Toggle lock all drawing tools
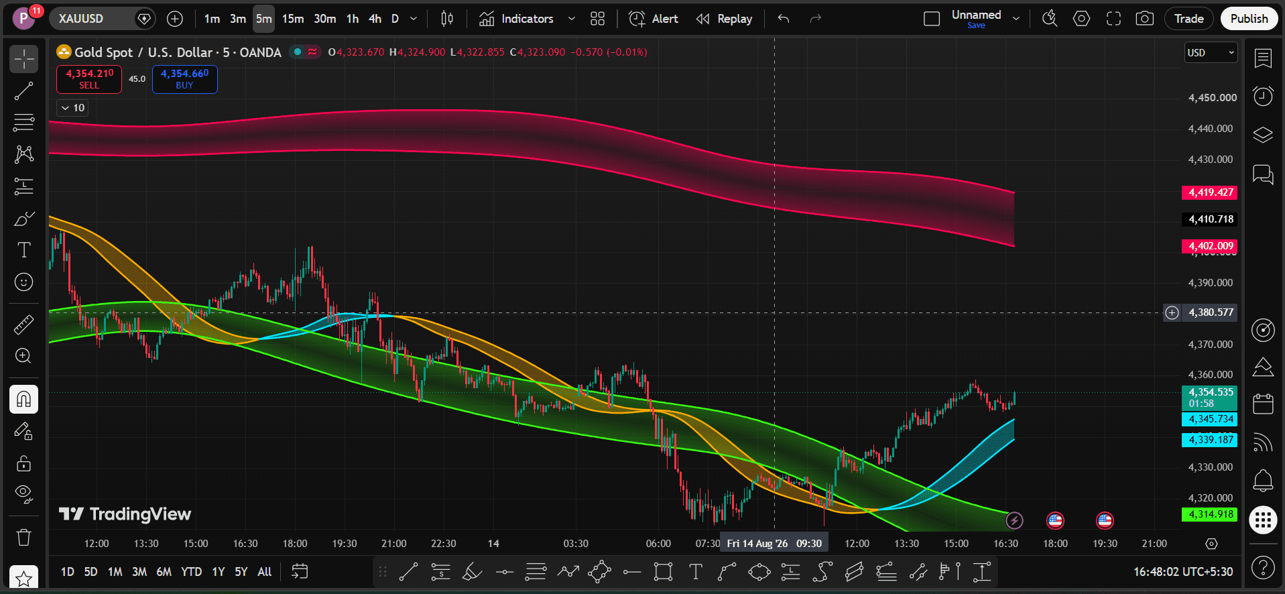Screen dimensions: 1285x594 click(x=23, y=463)
